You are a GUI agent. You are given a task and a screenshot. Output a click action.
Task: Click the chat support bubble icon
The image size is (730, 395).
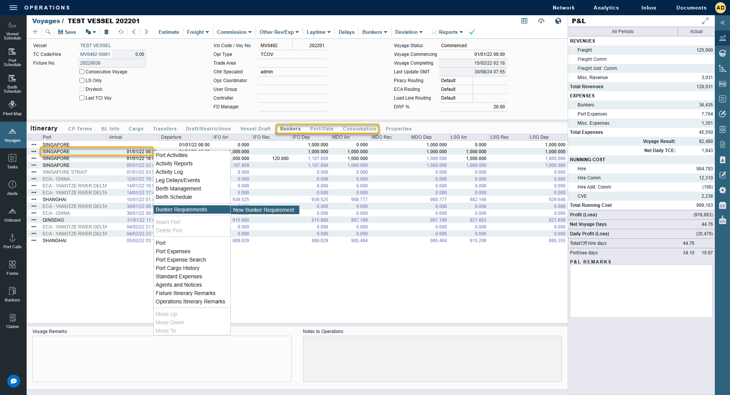[x=14, y=381]
